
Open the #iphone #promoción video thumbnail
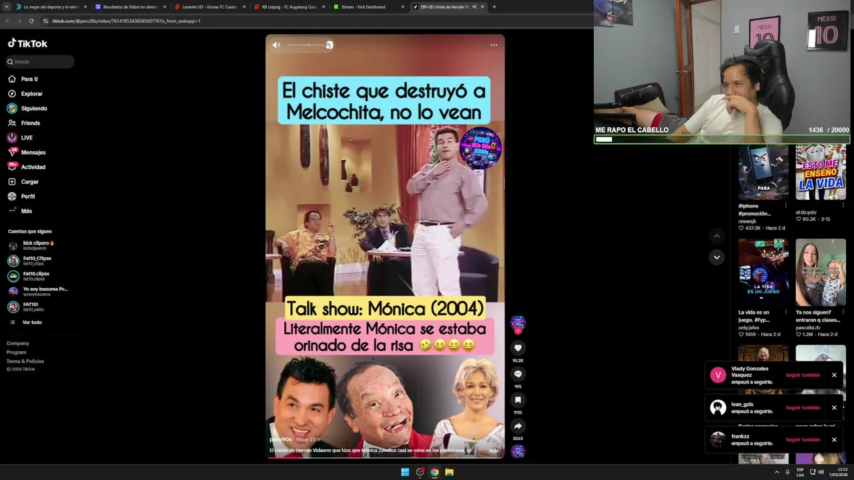[x=763, y=173]
